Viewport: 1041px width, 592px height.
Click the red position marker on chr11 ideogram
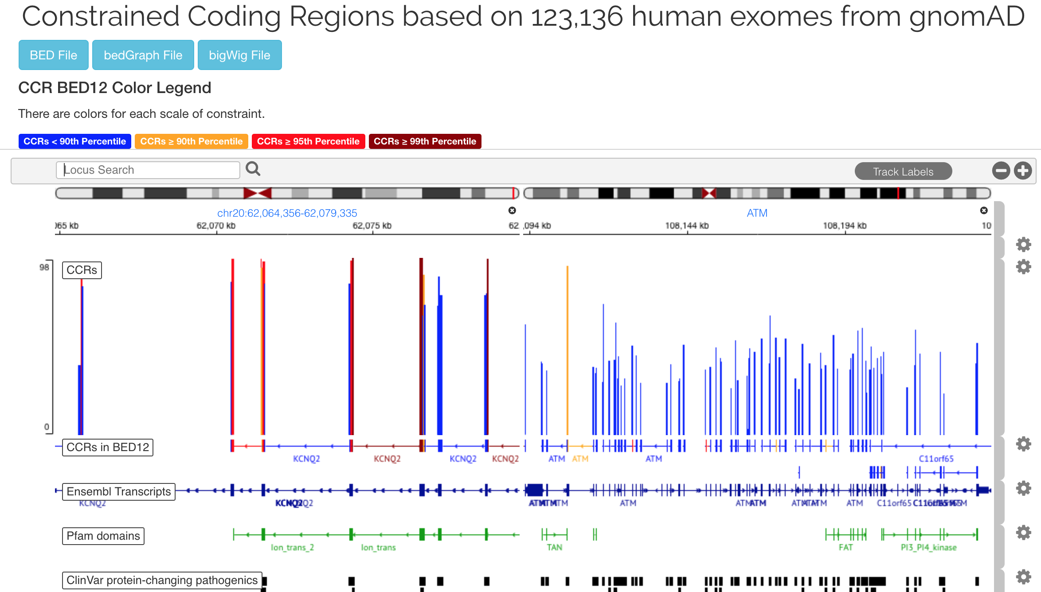(898, 193)
